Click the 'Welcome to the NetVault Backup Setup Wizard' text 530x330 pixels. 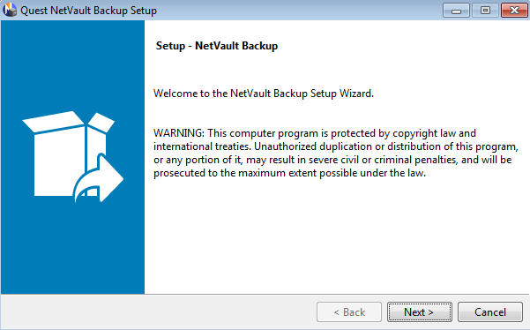click(264, 94)
